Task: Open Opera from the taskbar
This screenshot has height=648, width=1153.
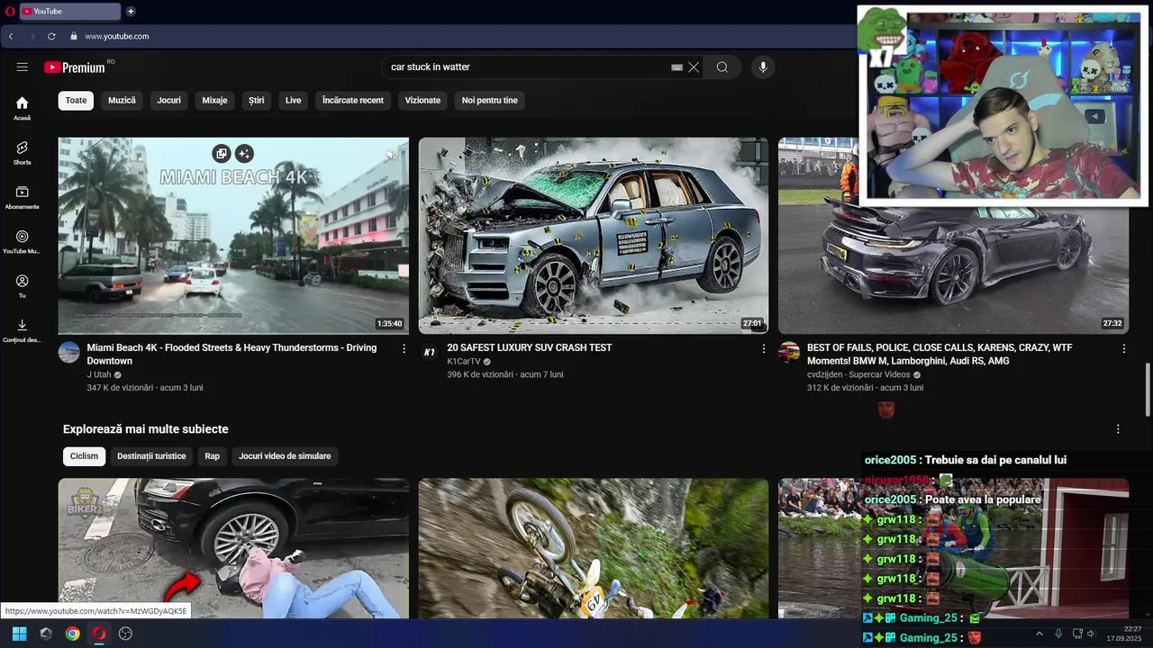Action: [99, 634]
